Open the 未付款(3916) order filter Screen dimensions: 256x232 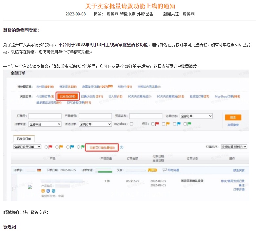pyautogui.click(x=45, y=87)
